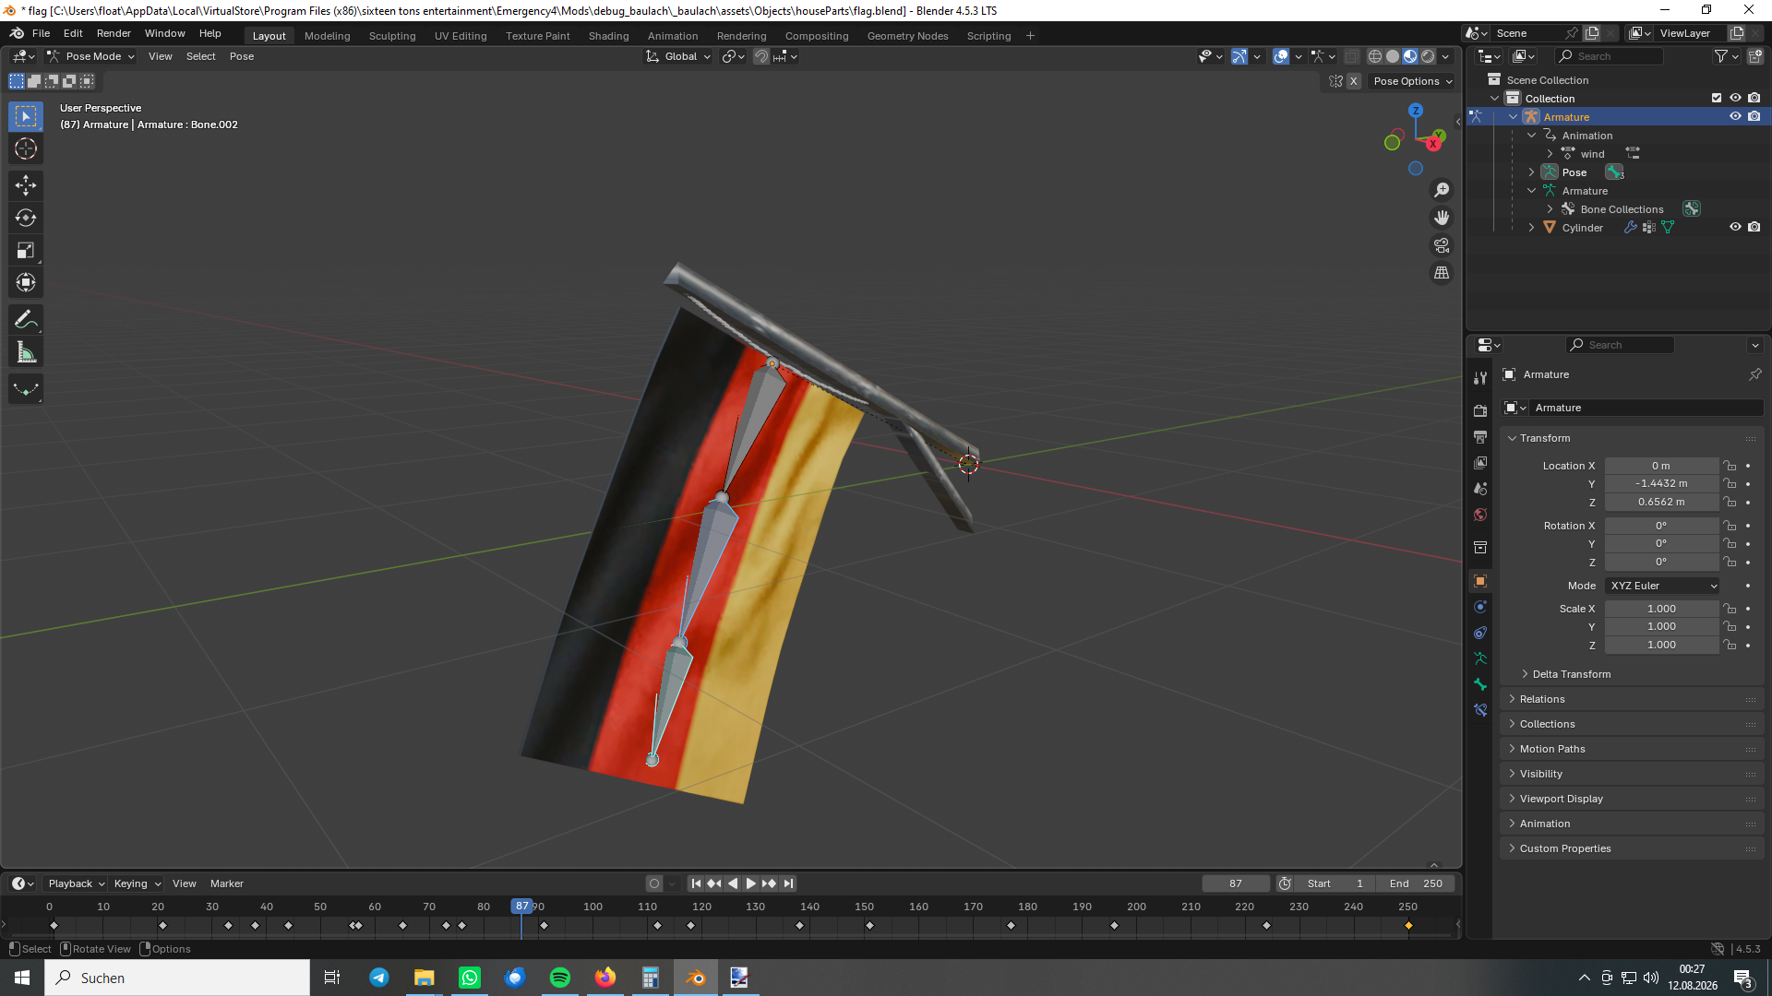Enable auto keying record button
Viewport: 1772px width, 996px height.
click(x=654, y=883)
